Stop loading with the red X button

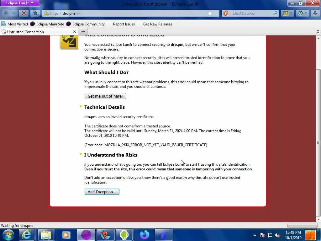(x=24, y=13)
